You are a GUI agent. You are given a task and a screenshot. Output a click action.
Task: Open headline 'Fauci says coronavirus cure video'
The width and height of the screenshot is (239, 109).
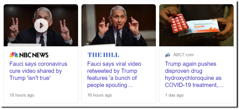tap(38, 71)
